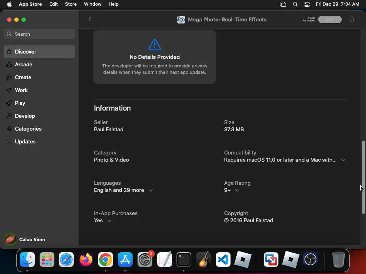Image resolution: width=366 pixels, height=274 pixels.
Task: Open the App Store menu
Action: pos(30,4)
